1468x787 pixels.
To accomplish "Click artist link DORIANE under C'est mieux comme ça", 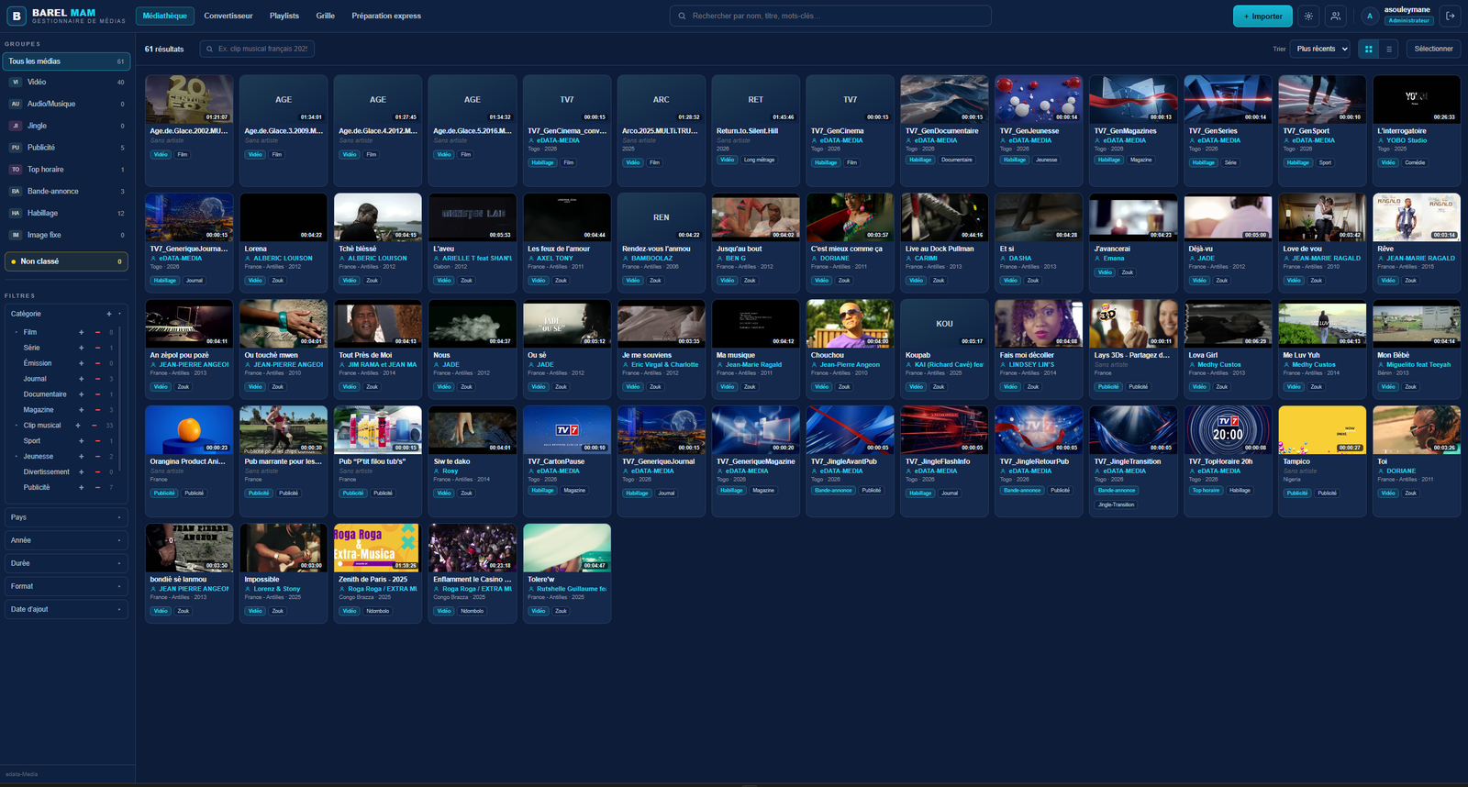I will [x=835, y=259].
